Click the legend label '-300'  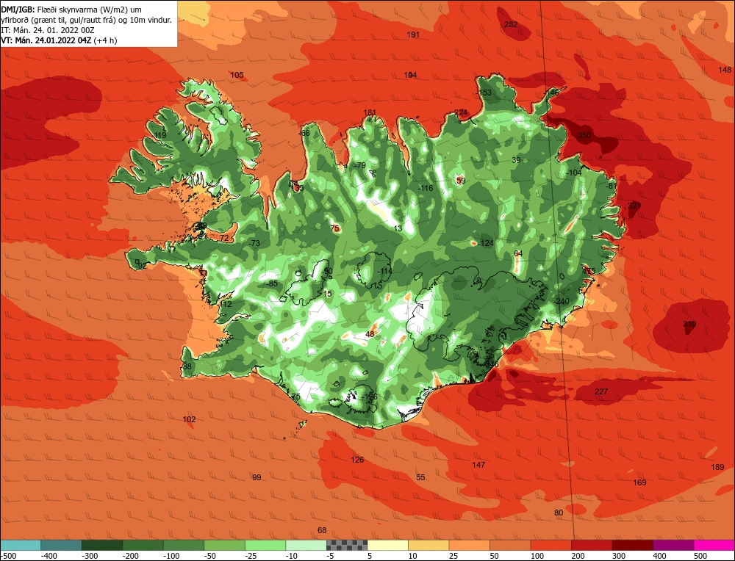click(90, 556)
